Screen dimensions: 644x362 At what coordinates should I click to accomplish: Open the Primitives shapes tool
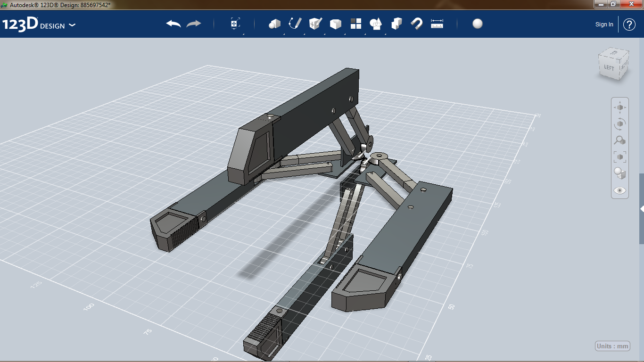click(274, 24)
